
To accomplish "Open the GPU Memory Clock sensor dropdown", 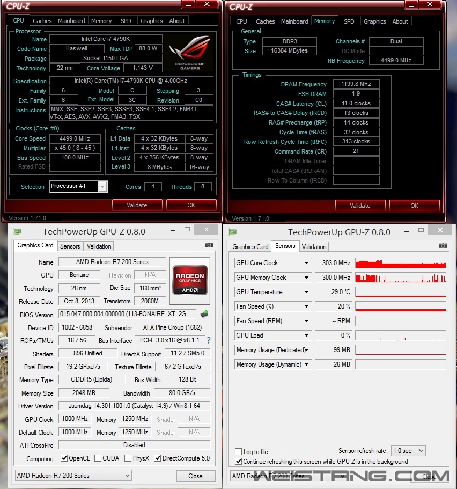I will tap(306, 278).
